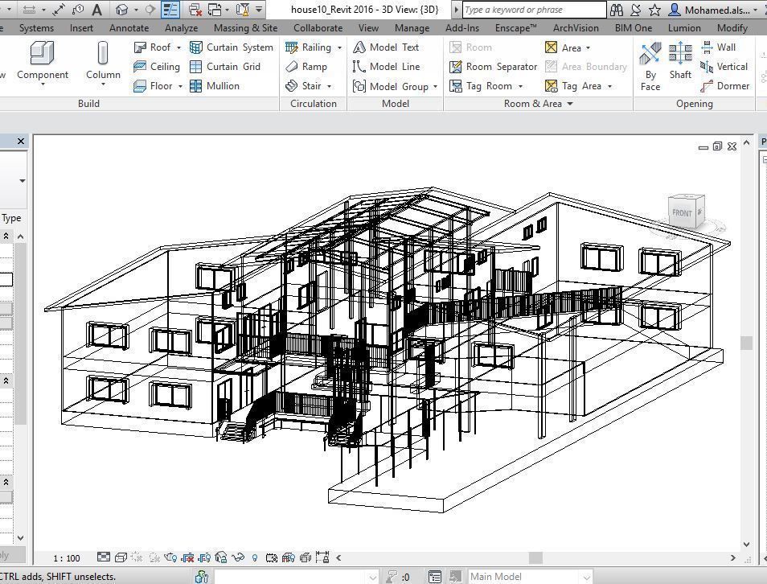Select the Model Group tool
Viewport: 767px width, 584px height.
pos(391,87)
